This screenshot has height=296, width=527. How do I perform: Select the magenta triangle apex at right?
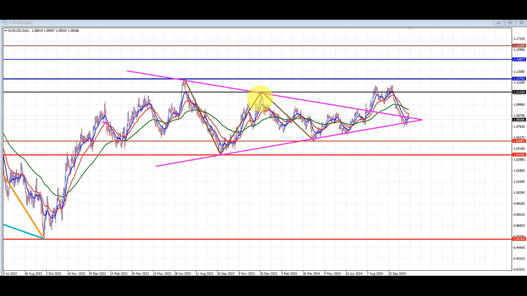point(421,119)
